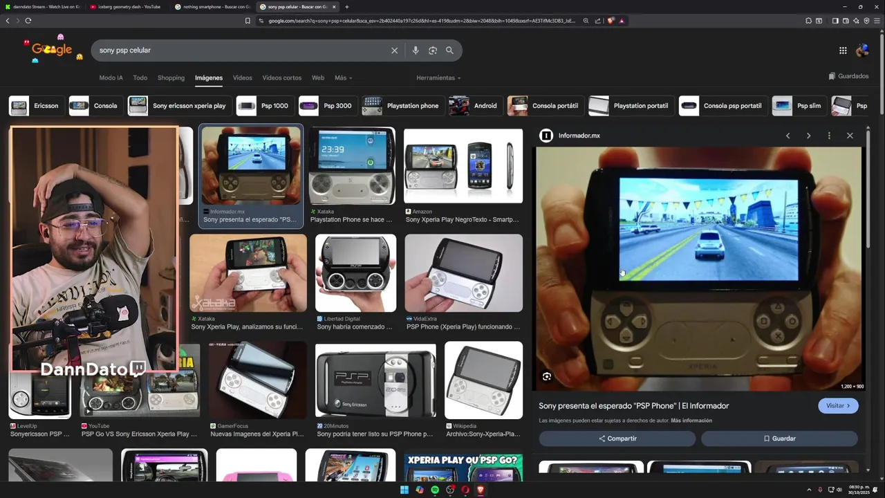Open Brave Rewards triangle icon
Image resolution: width=885 pixels, height=498 pixels.
[622, 21]
